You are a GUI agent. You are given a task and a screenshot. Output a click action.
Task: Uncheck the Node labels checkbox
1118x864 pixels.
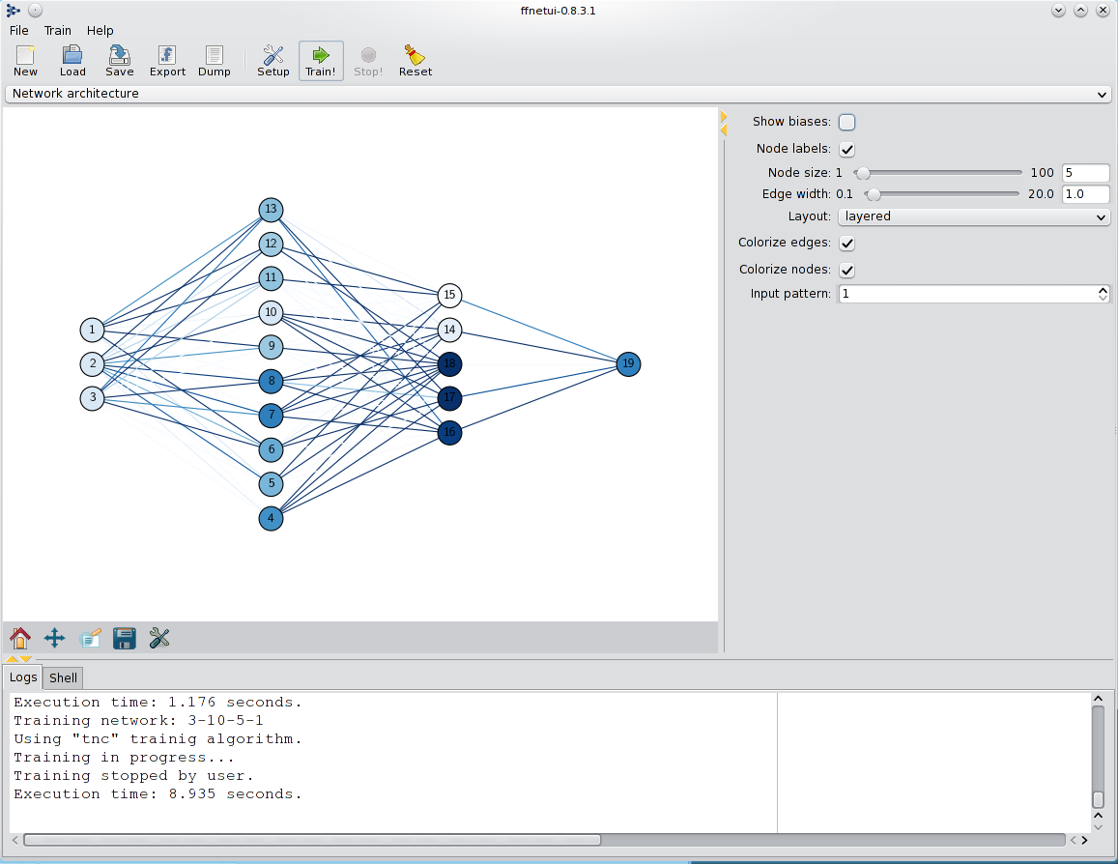click(x=847, y=149)
